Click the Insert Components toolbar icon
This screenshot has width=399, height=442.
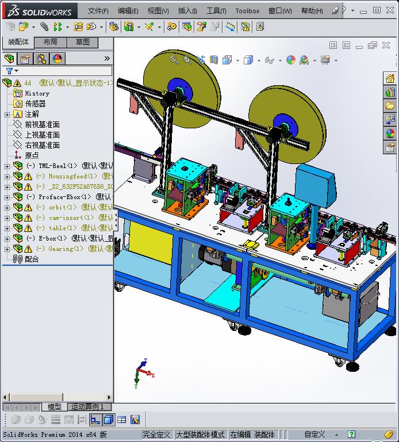pyautogui.click(x=23, y=27)
